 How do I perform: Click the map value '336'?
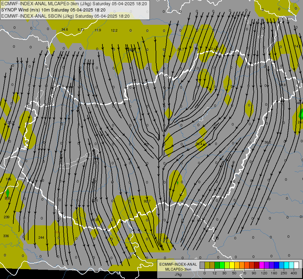click(x=6, y=236)
